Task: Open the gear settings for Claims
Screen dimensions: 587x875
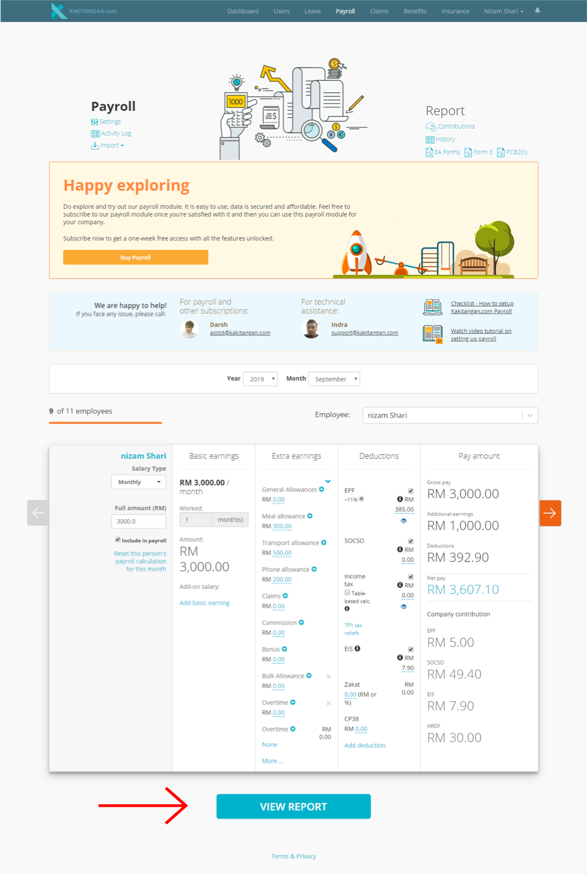Action: click(285, 596)
